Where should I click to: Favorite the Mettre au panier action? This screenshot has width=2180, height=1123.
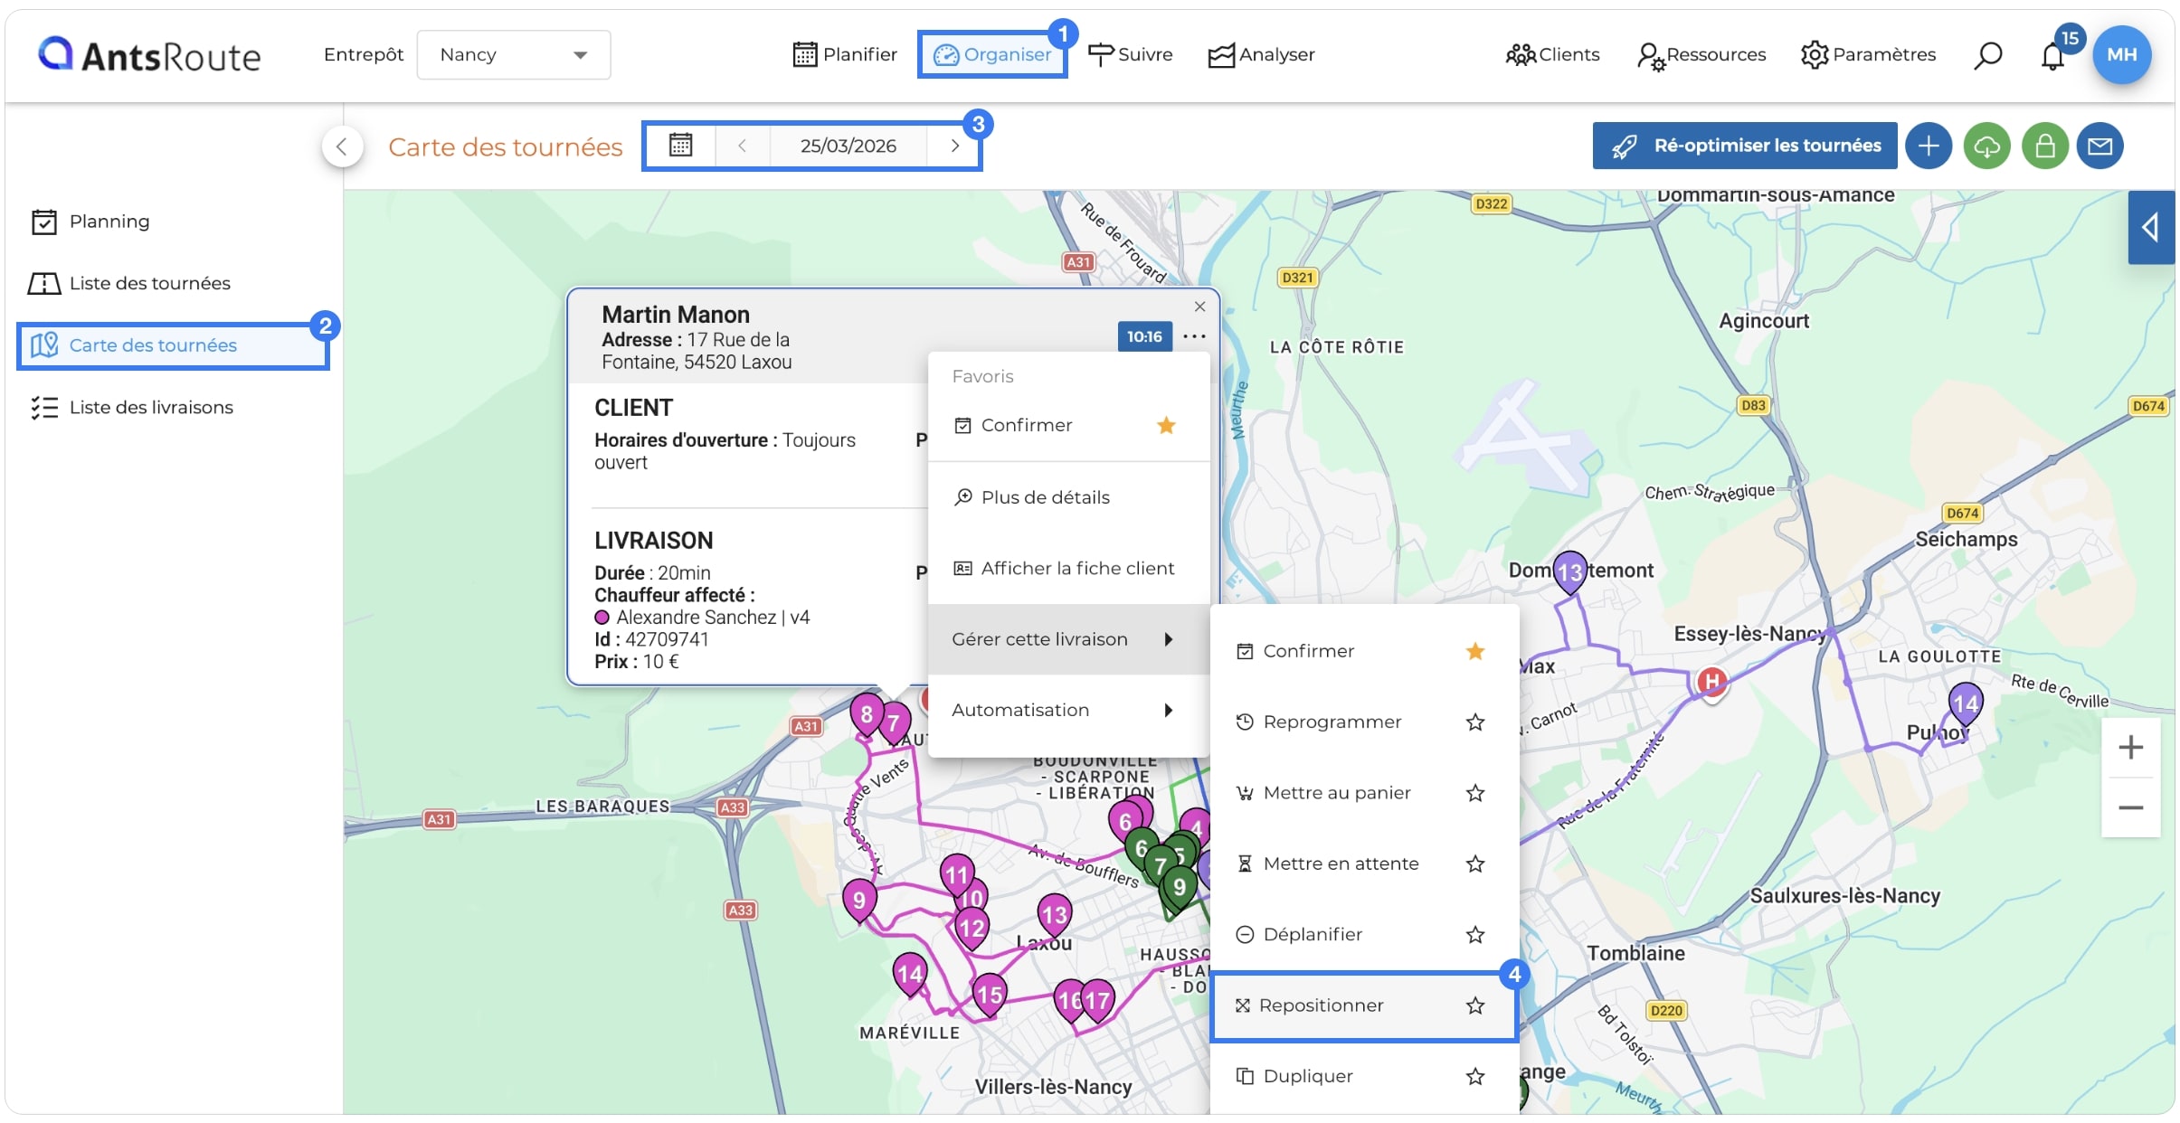(1474, 793)
